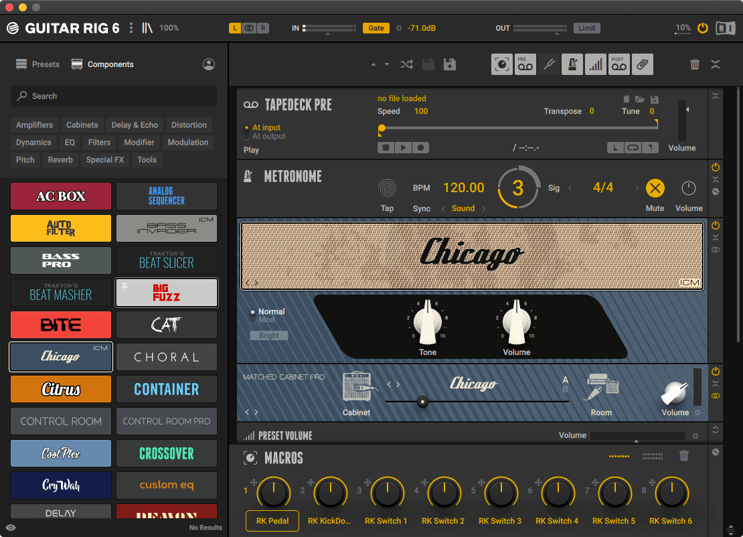743x537 pixels.
Task: Toggle the Tapedeck POST toolbar icon
Action: [x=619, y=64]
